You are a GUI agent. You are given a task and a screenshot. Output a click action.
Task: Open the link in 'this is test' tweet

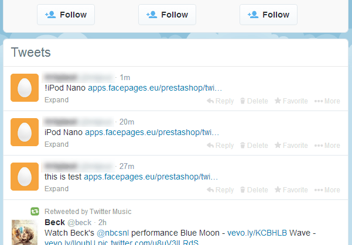click(x=151, y=177)
